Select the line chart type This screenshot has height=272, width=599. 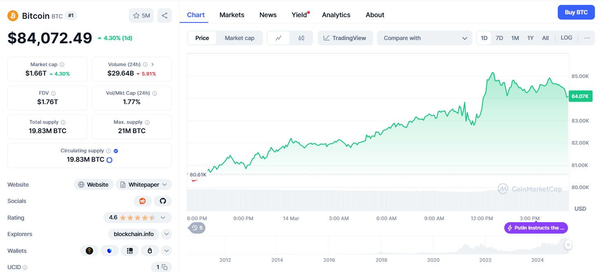click(x=278, y=38)
